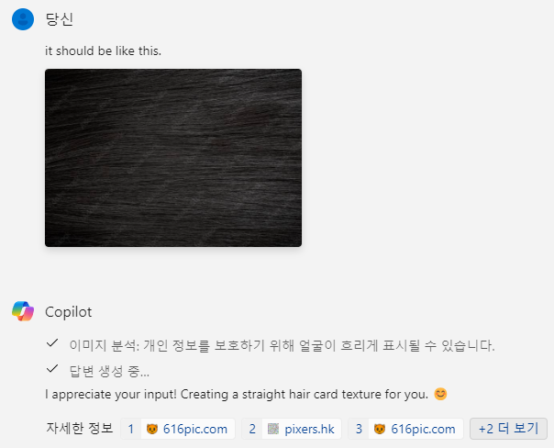Click the message text 'it should be like this.'
554x448 pixels.
tap(103, 50)
